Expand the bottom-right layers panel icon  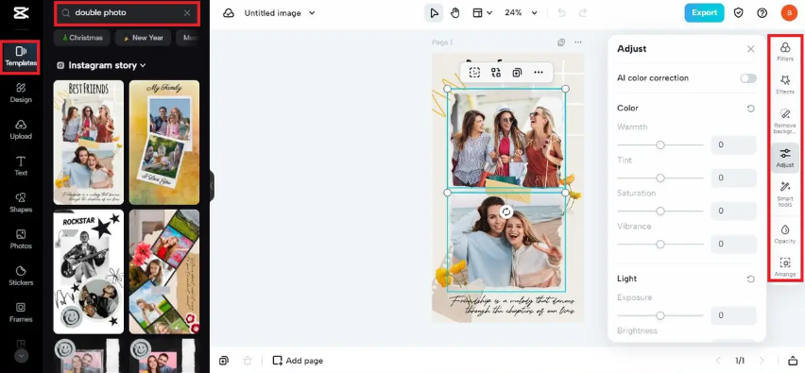click(794, 361)
